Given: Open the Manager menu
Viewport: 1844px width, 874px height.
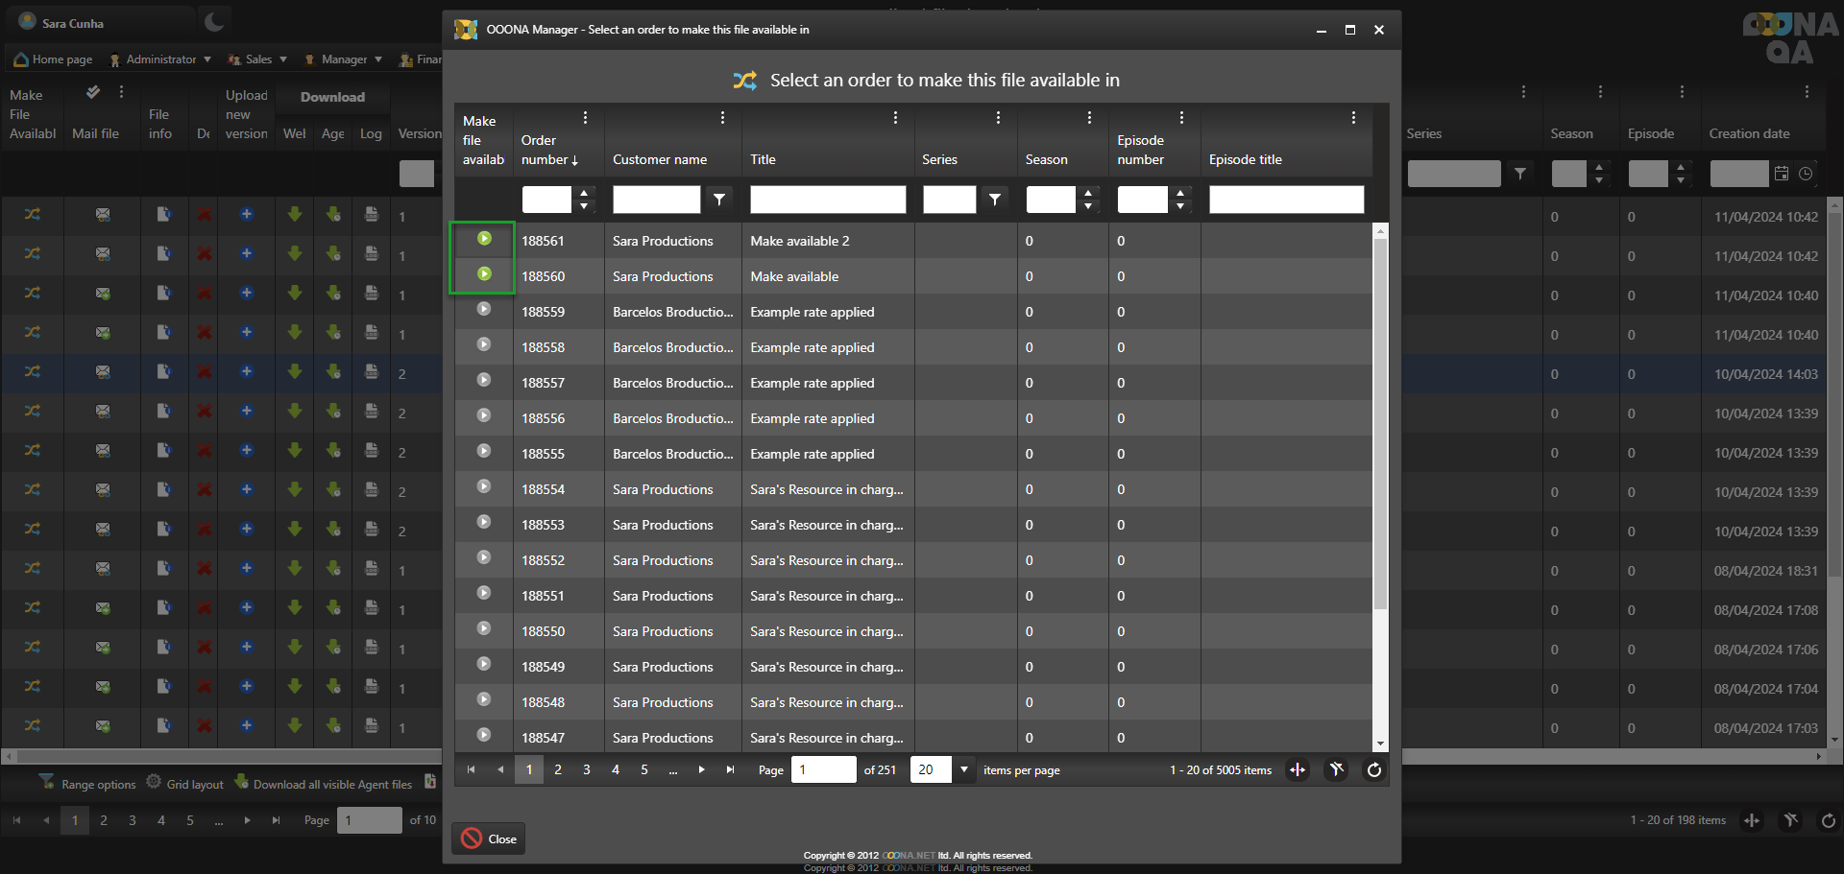Looking at the screenshot, I should coord(344,59).
